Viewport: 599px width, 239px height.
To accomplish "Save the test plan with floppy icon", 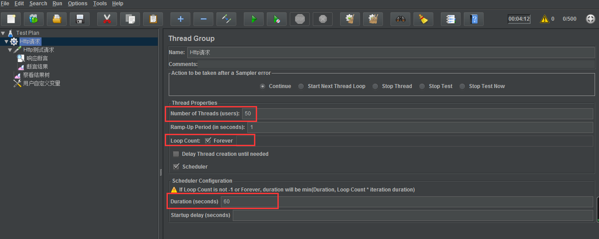I will (80, 19).
